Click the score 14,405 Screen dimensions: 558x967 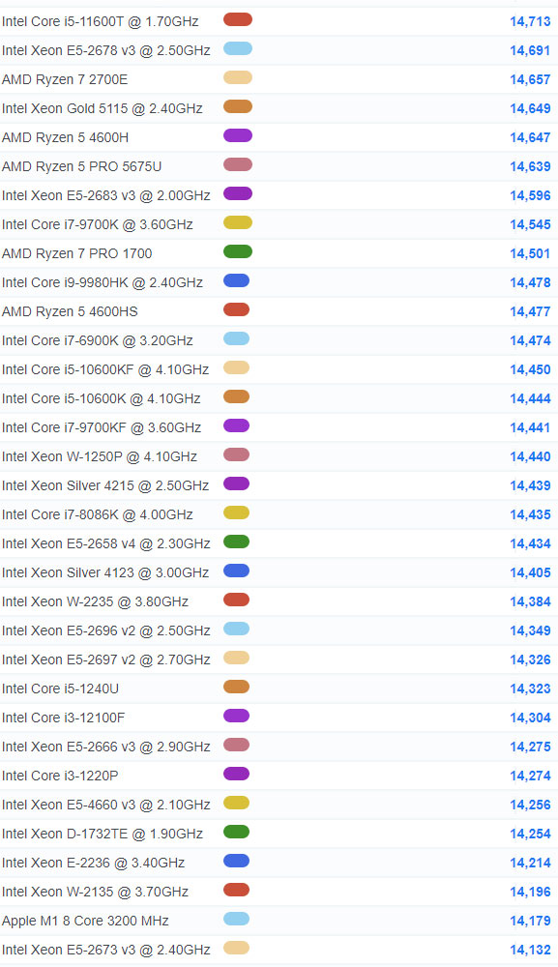pyautogui.click(x=530, y=572)
